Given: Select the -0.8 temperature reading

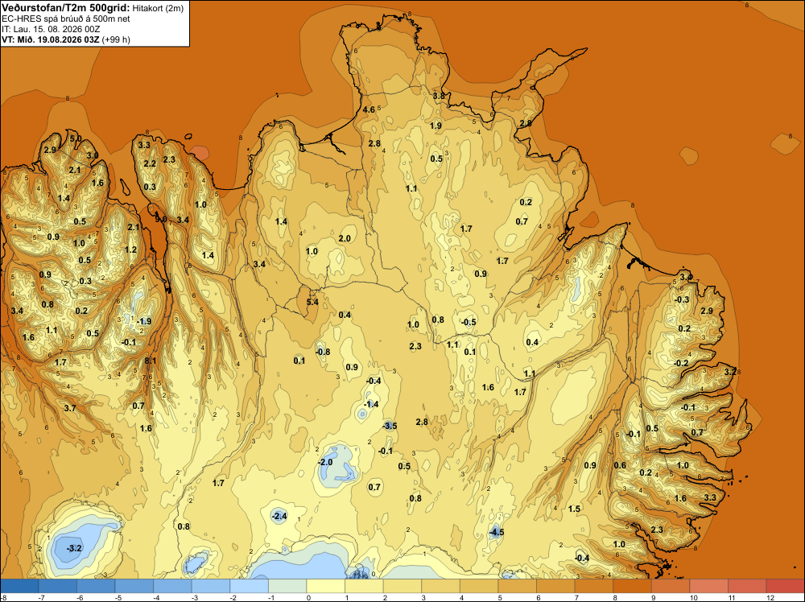Looking at the screenshot, I should pyautogui.click(x=323, y=352).
